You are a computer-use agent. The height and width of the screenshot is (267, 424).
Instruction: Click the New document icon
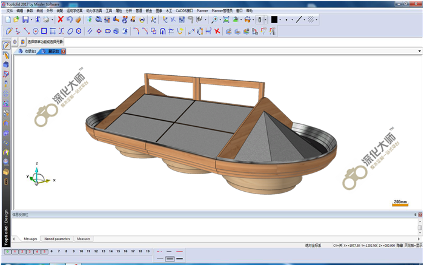7,20
